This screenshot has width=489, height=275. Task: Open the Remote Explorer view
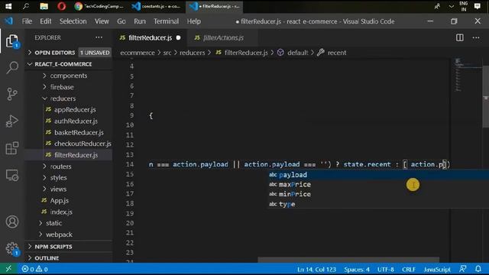pos(12,175)
